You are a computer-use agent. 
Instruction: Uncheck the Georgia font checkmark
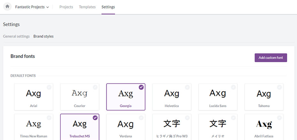(x=141, y=87)
